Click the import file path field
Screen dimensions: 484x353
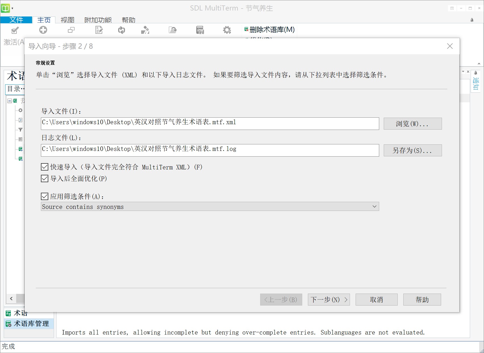coord(210,124)
